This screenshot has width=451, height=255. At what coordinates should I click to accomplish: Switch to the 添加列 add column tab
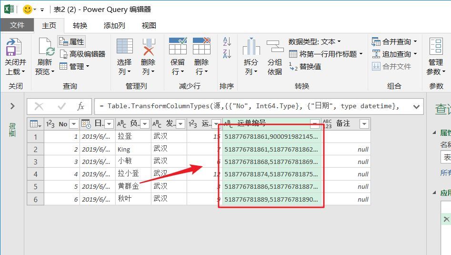tap(114, 26)
